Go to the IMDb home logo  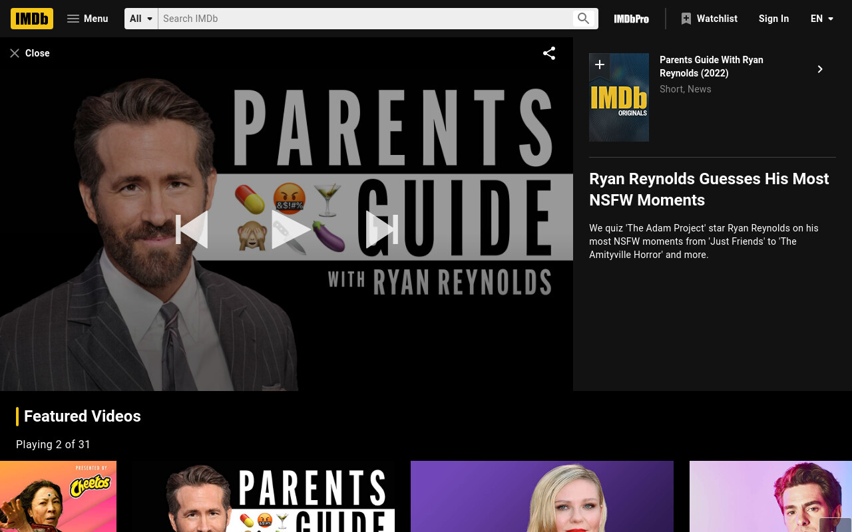(32, 19)
